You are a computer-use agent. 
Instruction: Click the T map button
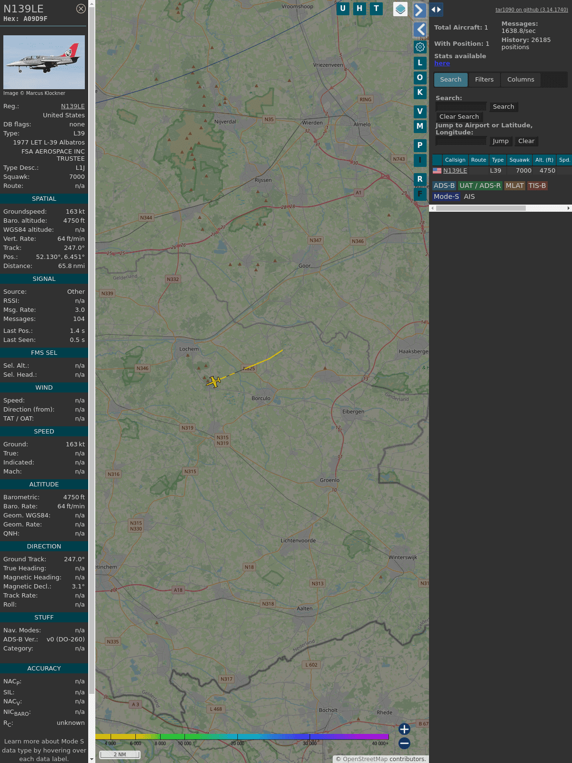point(377,9)
